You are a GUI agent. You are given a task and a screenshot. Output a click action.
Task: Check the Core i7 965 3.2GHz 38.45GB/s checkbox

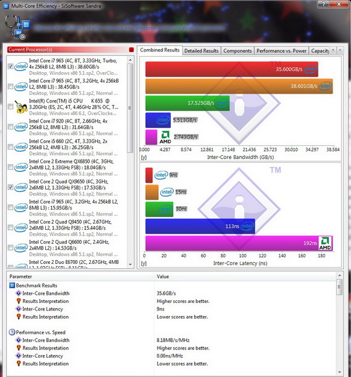coord(10,87)
